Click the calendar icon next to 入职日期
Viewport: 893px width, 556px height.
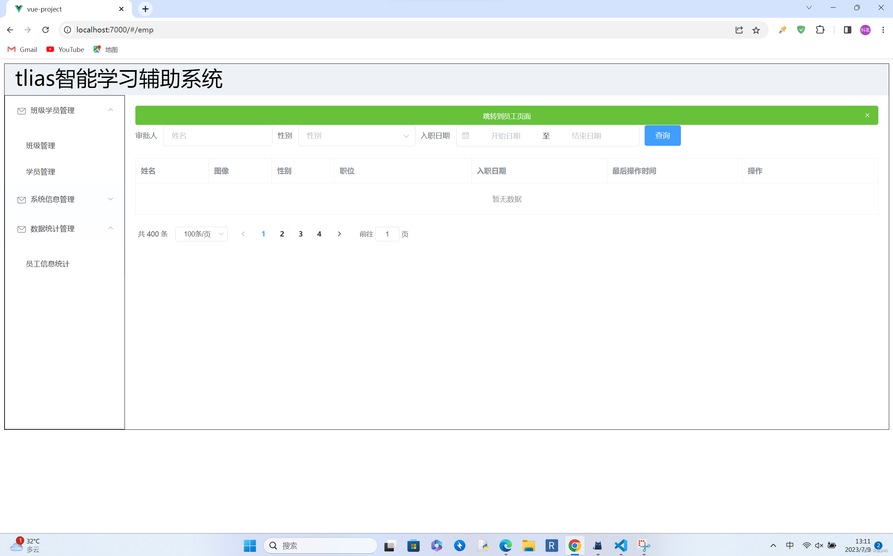[x=465, y=136]
